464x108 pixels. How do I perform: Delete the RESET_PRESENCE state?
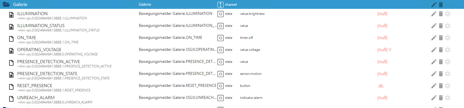(x=441, y=86)
